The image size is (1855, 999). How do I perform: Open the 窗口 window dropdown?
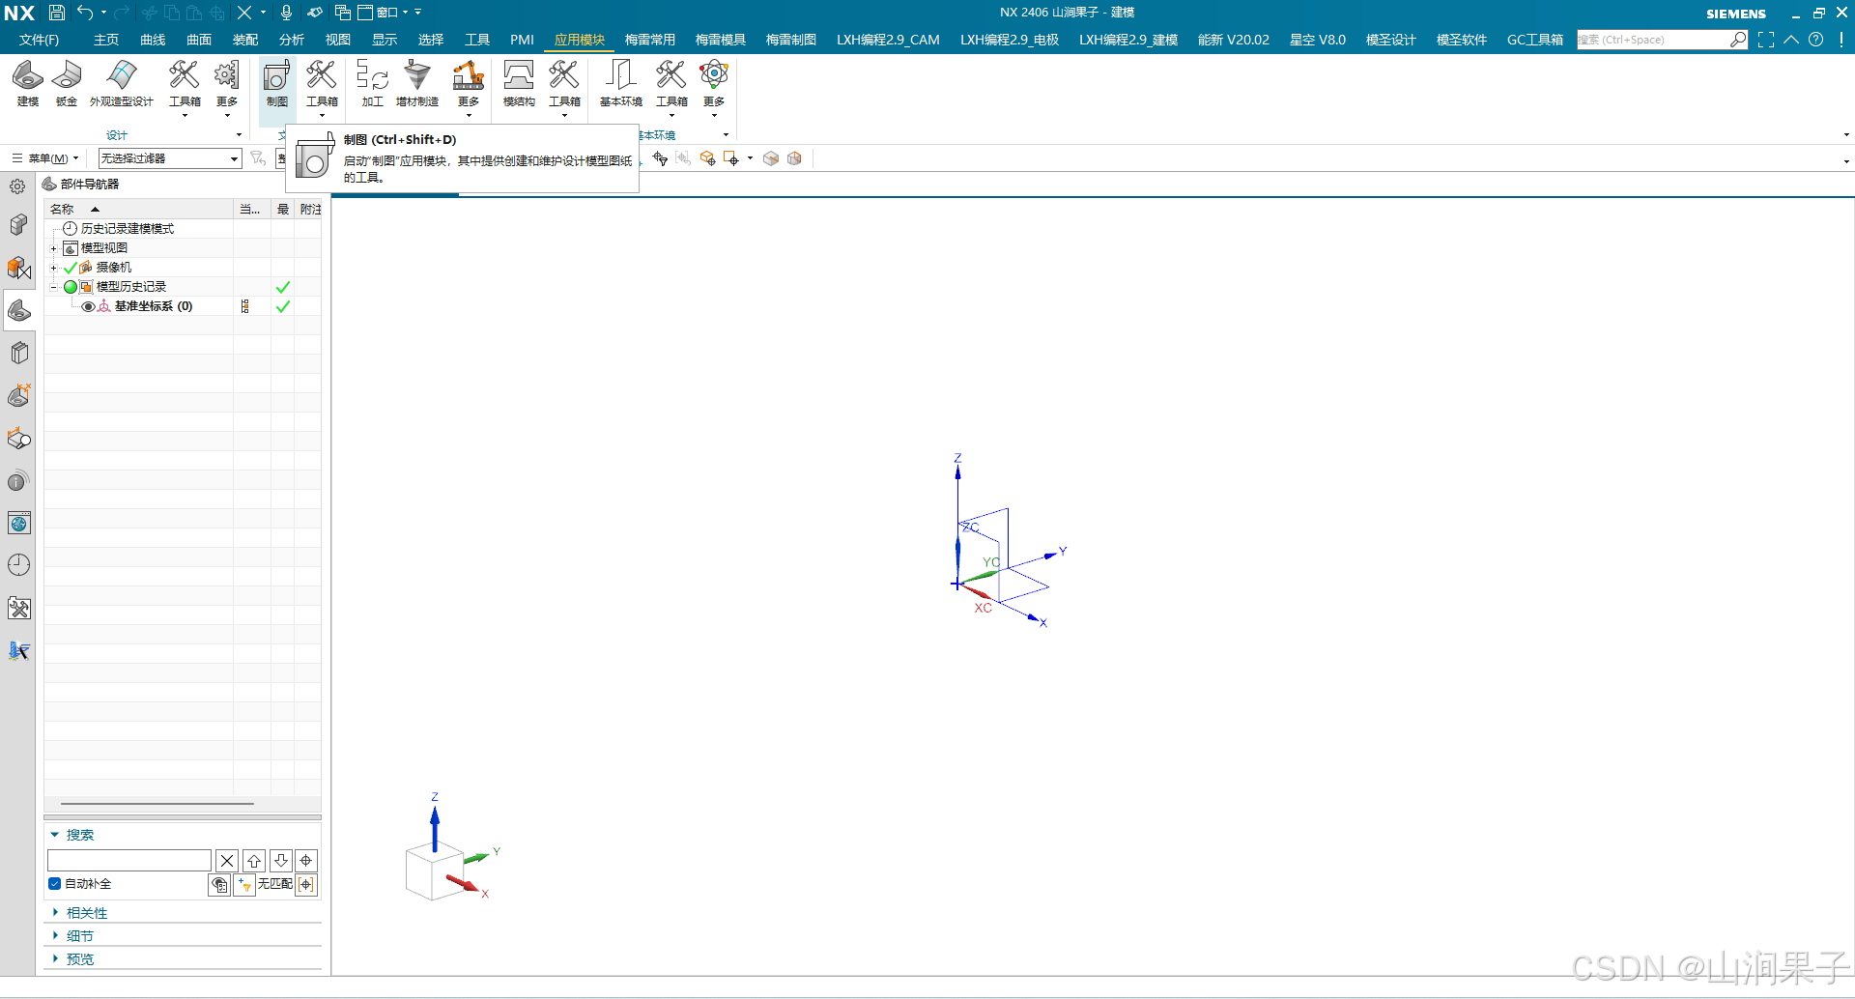click(x=384, y=13)
